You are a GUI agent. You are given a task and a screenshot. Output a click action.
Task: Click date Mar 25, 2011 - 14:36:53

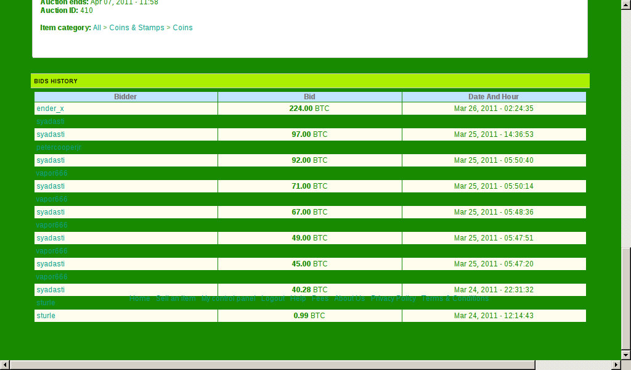[494, 134]
